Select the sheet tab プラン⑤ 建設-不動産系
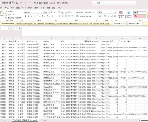 24,120
